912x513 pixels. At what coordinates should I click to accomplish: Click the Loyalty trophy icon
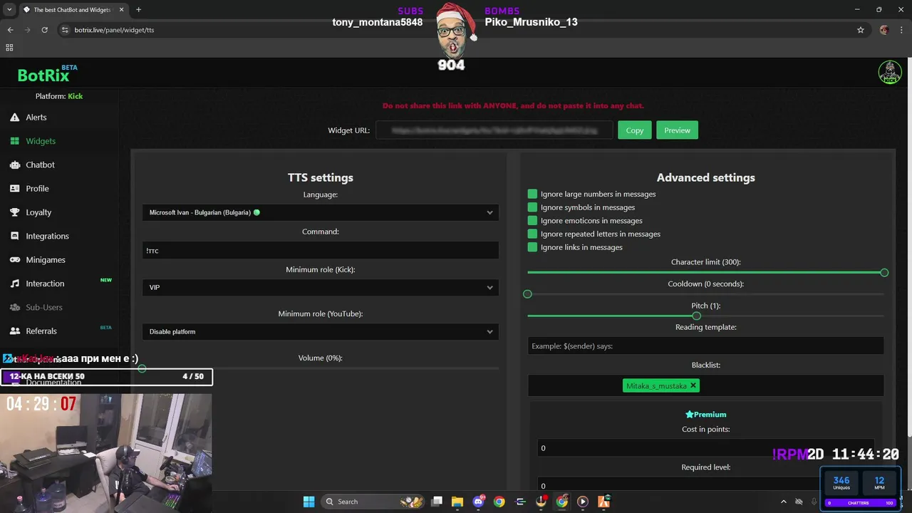coord(14,212)
